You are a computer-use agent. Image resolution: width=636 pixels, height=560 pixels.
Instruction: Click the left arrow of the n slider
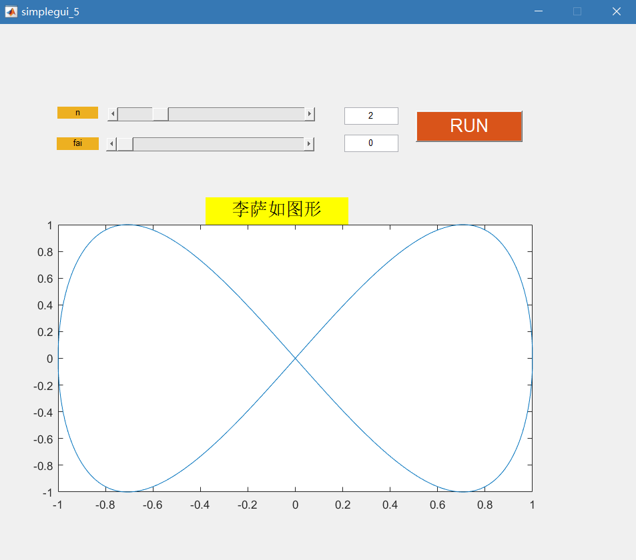113,114
